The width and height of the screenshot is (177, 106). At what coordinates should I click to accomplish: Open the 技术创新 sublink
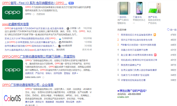click(58, 73)
